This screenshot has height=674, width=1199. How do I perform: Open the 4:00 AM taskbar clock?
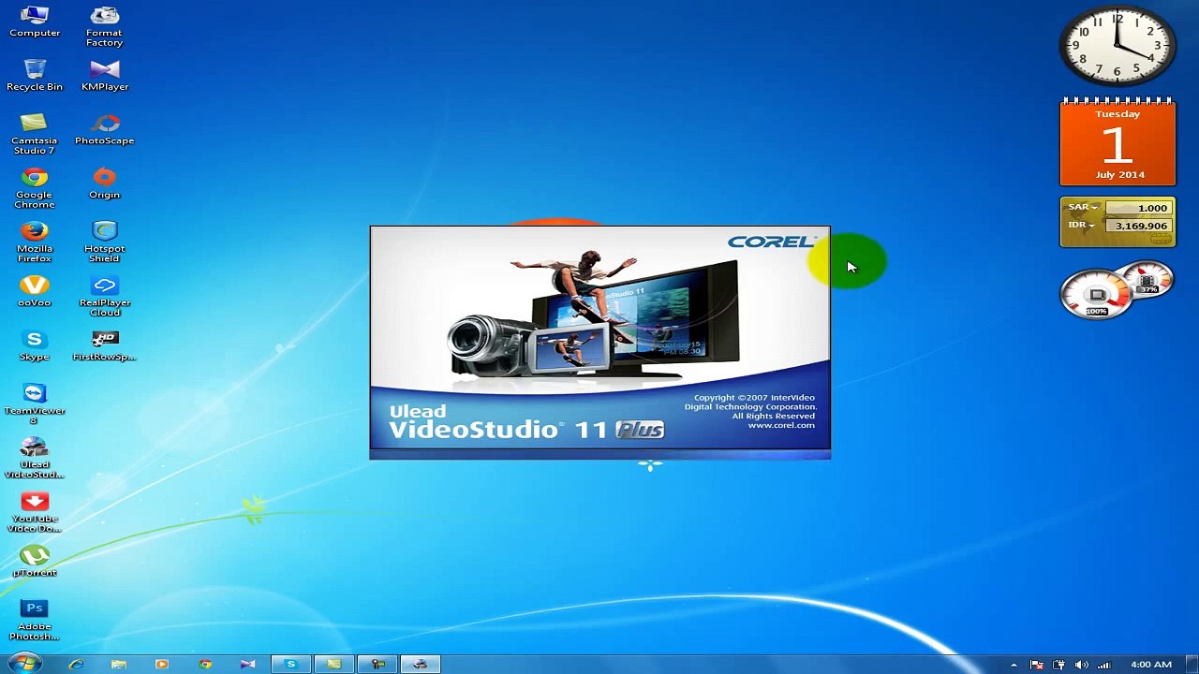[1151, 665]
